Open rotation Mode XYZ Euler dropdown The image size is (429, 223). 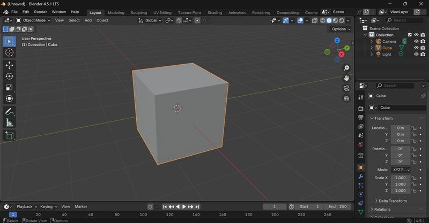401,170
